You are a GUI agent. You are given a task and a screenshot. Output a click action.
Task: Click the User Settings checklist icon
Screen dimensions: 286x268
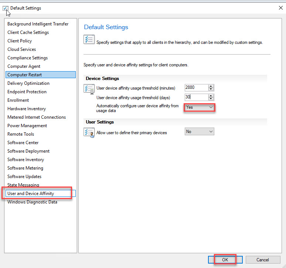(89, 132)
